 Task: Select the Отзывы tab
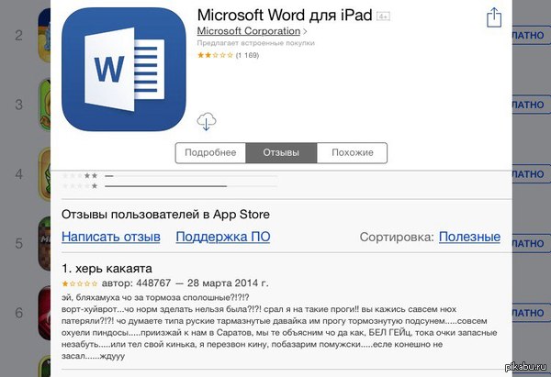(281, 152)
